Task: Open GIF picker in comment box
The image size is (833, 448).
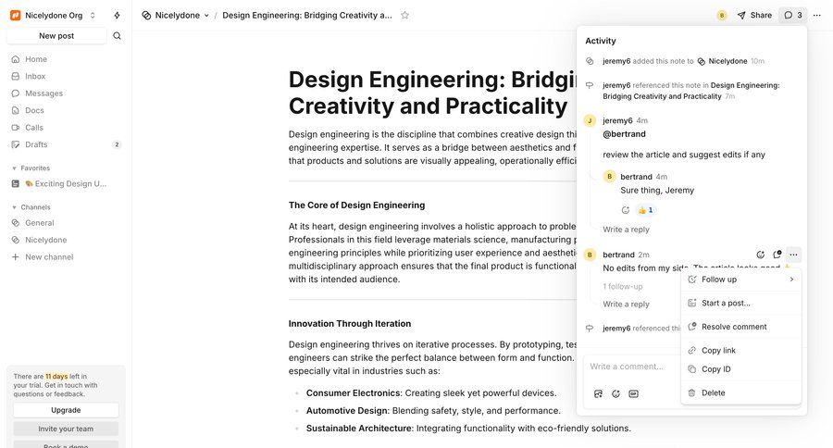Action: click(x=633, y=393)
